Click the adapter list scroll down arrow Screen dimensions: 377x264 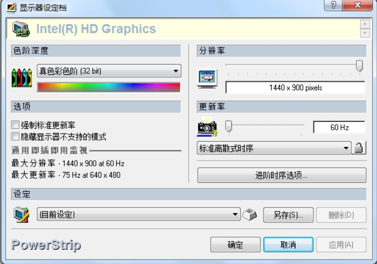[x=365, y=33]
